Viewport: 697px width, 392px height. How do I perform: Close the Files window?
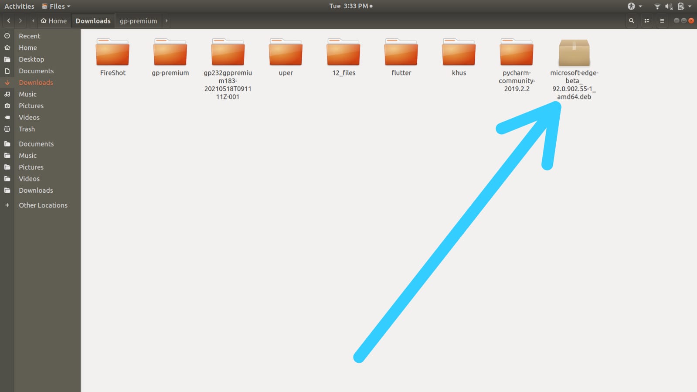[x=691, y=20]
